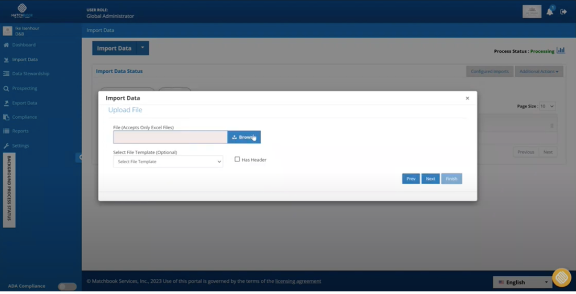Click the Prospecting magnifier icon
The width and height of the screenshot is (576, 294).
pos(6,88)
